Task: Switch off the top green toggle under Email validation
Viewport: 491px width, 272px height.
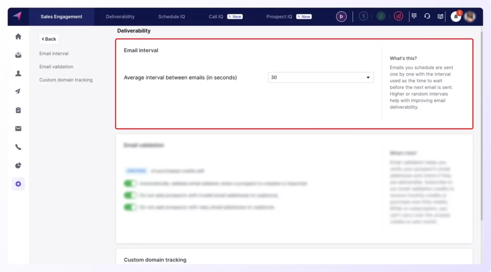Action: coord(130,183)
